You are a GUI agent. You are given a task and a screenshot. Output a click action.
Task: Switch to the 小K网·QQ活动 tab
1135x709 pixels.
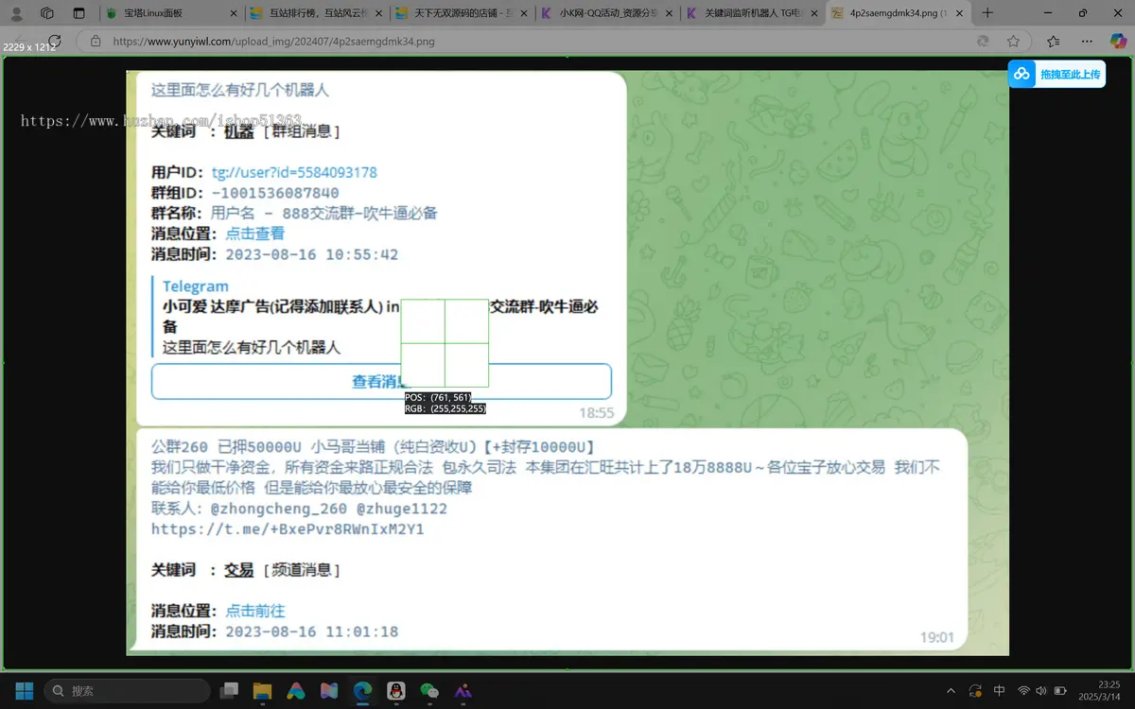click(x=606, y=13)
